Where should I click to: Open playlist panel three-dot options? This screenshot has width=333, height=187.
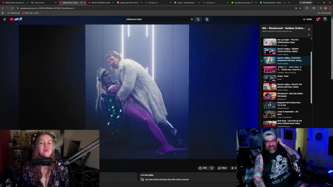pos(309,35)
